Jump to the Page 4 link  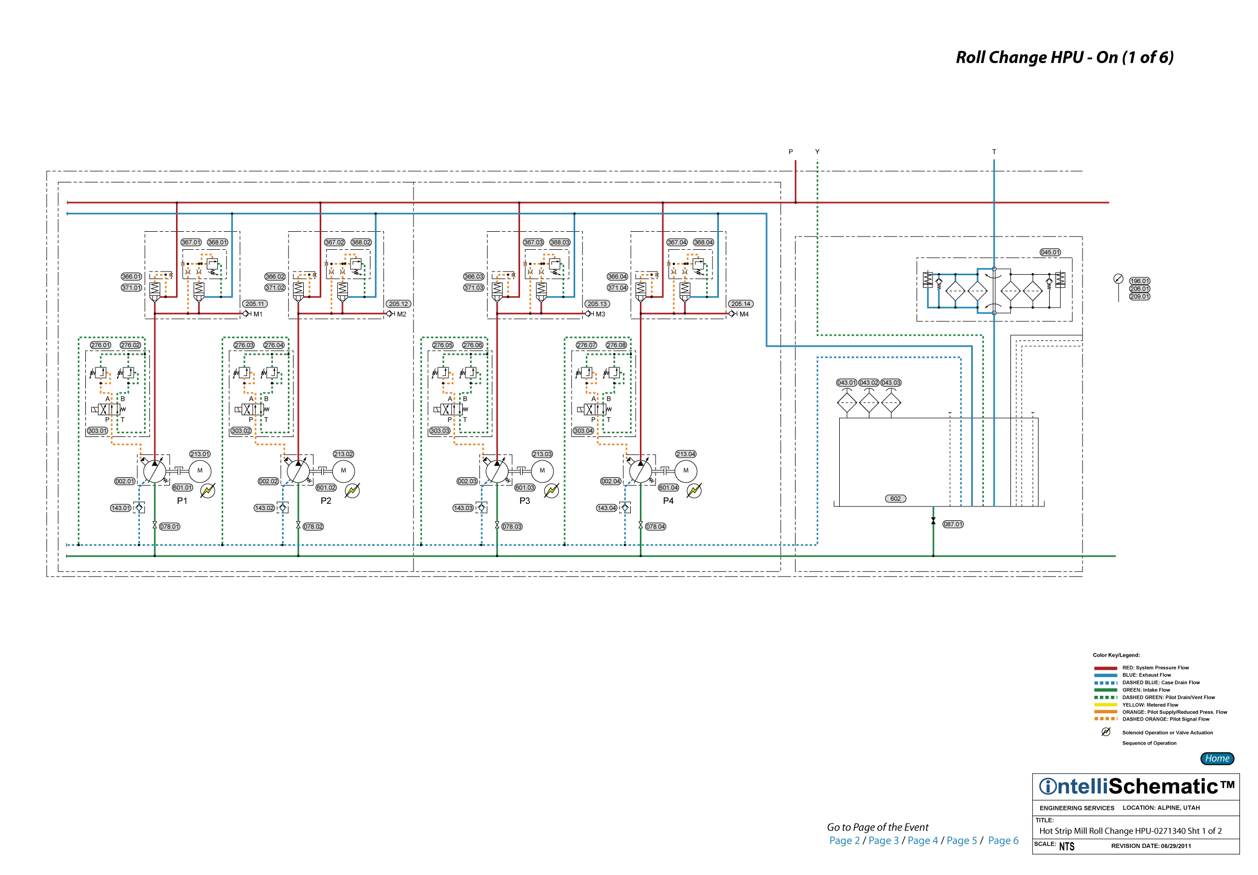click(x=922, y=841)
